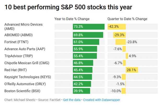
Task: Select Chipotle's green 46.8% bar
Action: click(x=83, y=63)
